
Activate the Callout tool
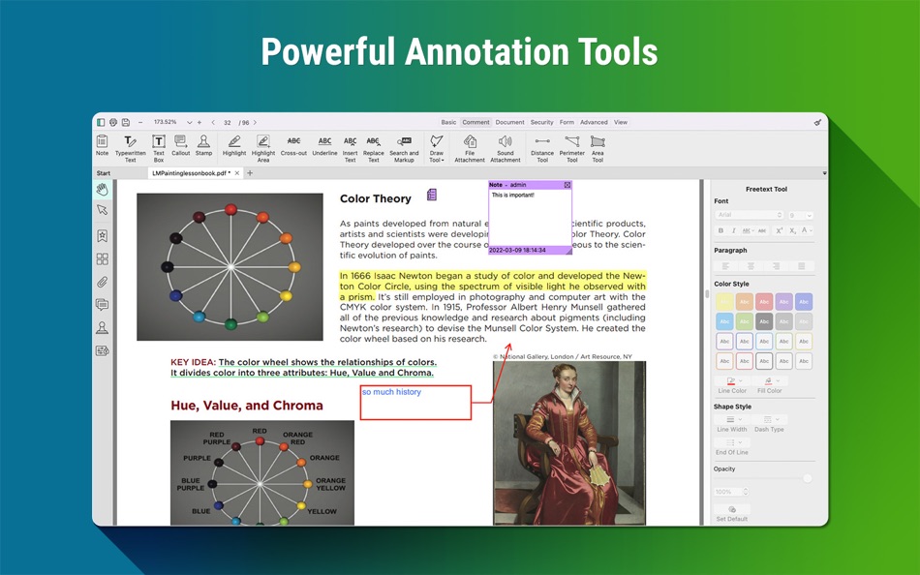pos(181,145)
